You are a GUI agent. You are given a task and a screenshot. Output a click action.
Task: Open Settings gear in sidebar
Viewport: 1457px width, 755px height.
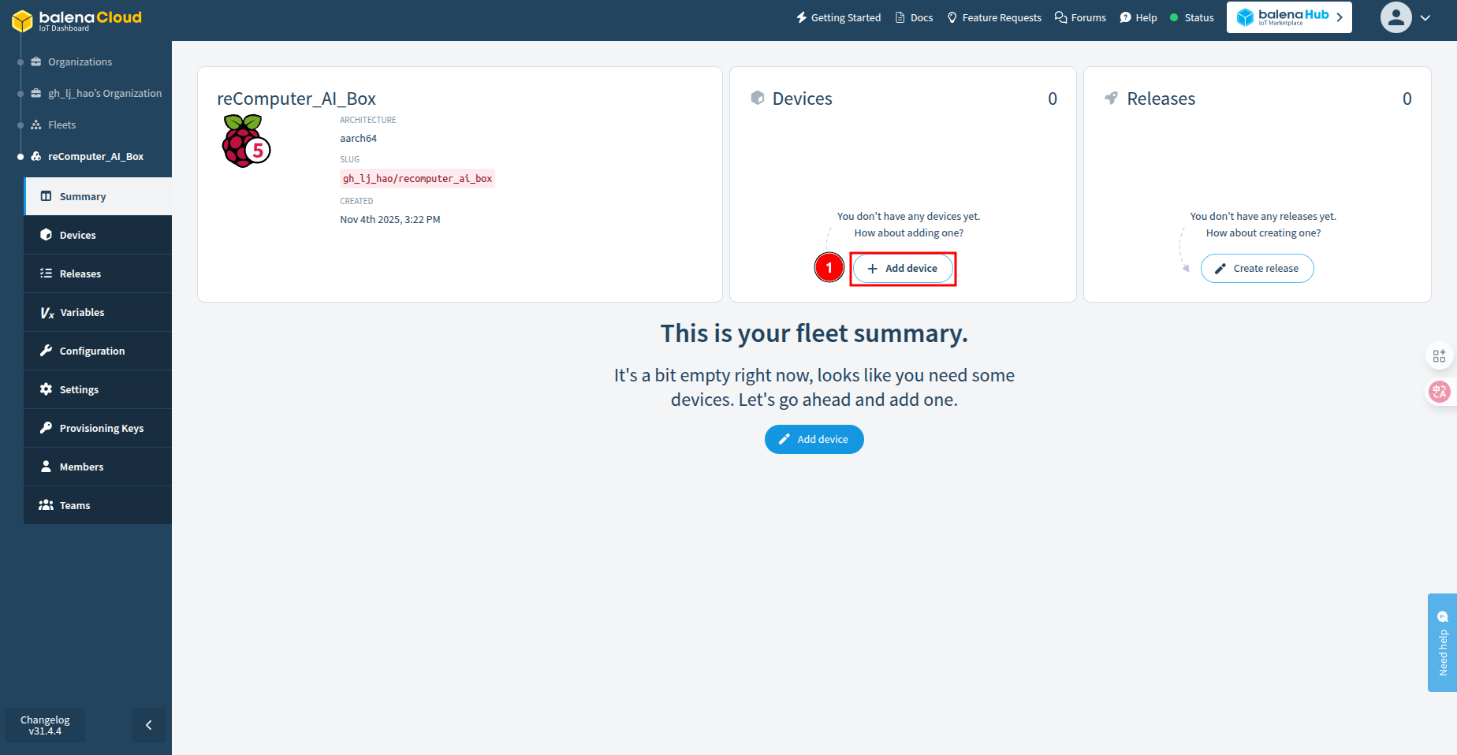click(79, 389)
